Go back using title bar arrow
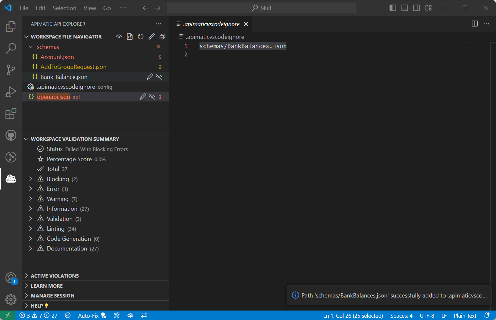 tap(145, 8)
